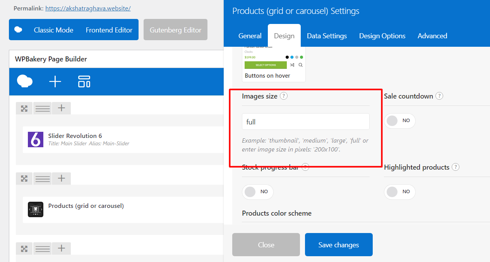Click the Slider Revolution 6 purple icon
Image resolution: width=490 pixels, height=262 pixels.
point(36,140)
